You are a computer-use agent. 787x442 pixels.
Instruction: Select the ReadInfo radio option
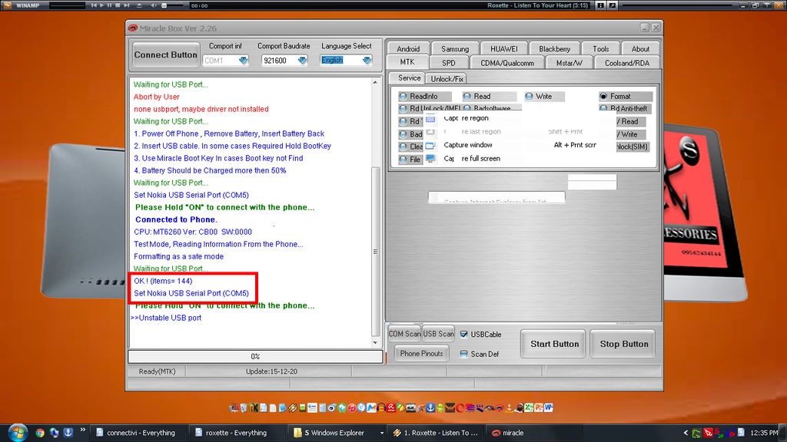click(403, 97)
